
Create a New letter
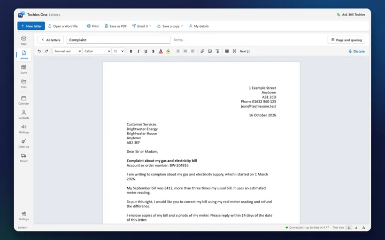pyautogui.click(x=31, y=26)
